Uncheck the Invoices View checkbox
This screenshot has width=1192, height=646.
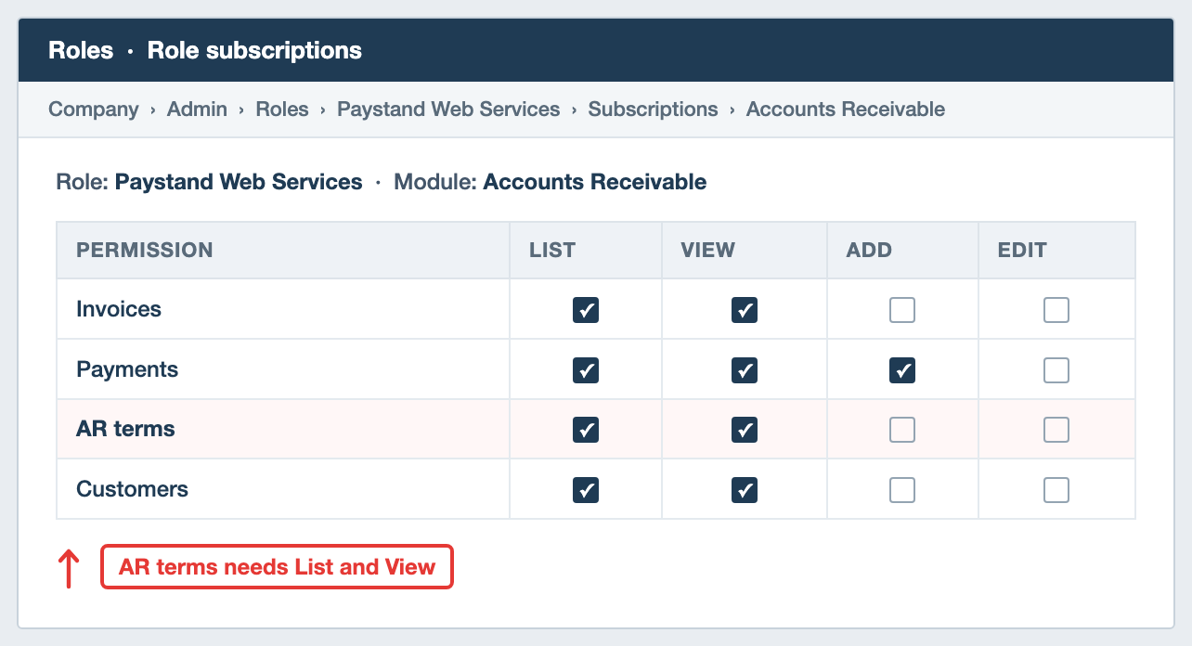[745, 310]
